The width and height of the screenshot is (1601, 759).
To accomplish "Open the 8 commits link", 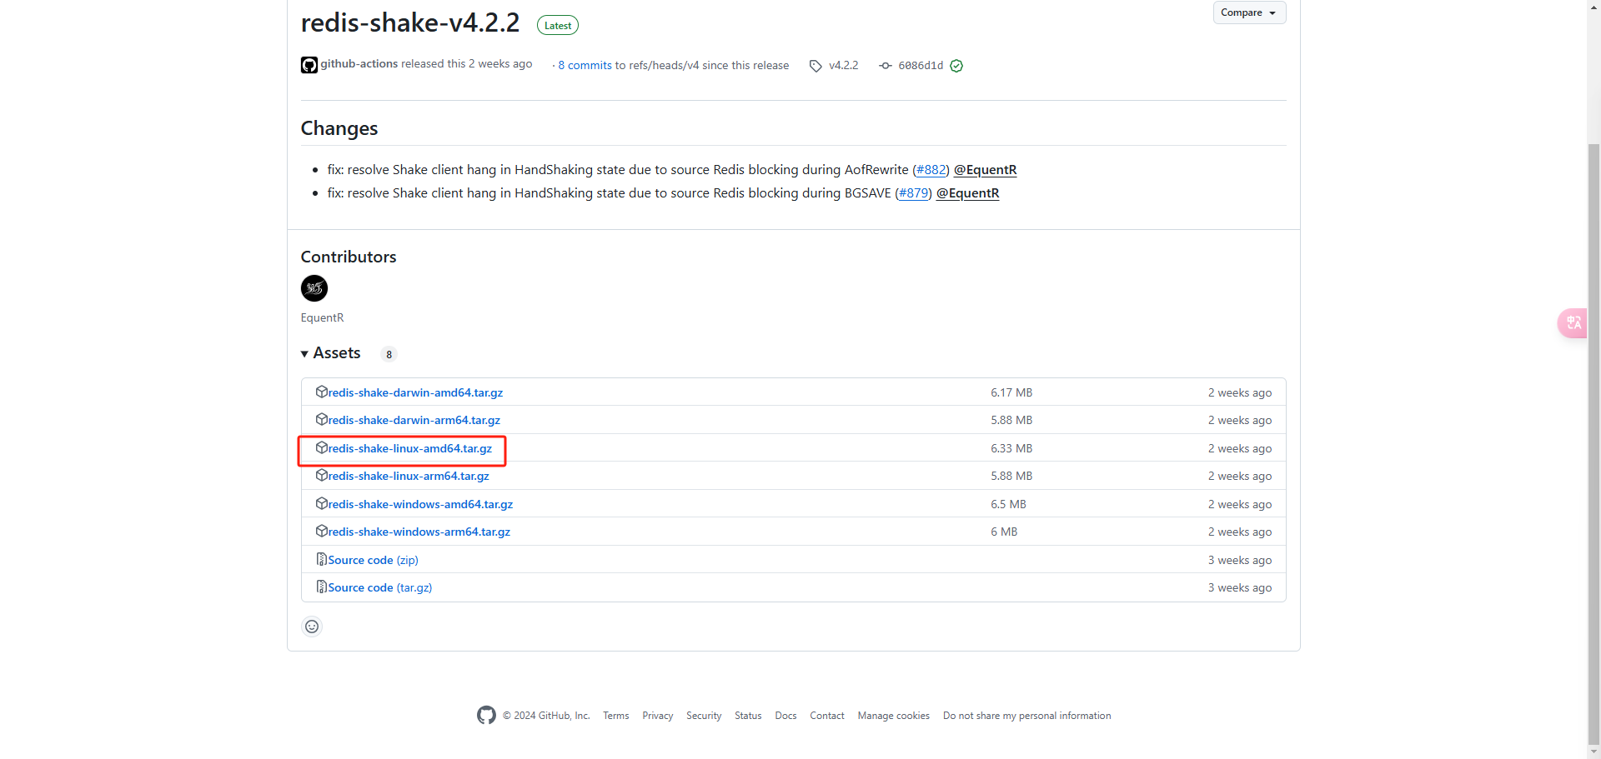I will coord(585,65).
